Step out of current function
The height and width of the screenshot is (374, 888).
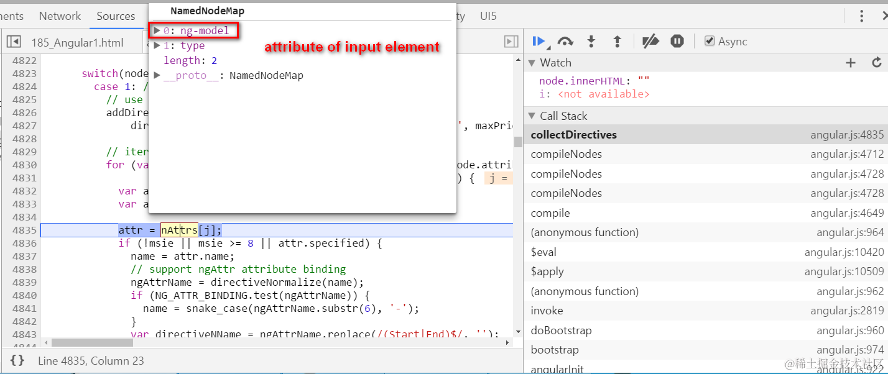(x=617, y=42)
